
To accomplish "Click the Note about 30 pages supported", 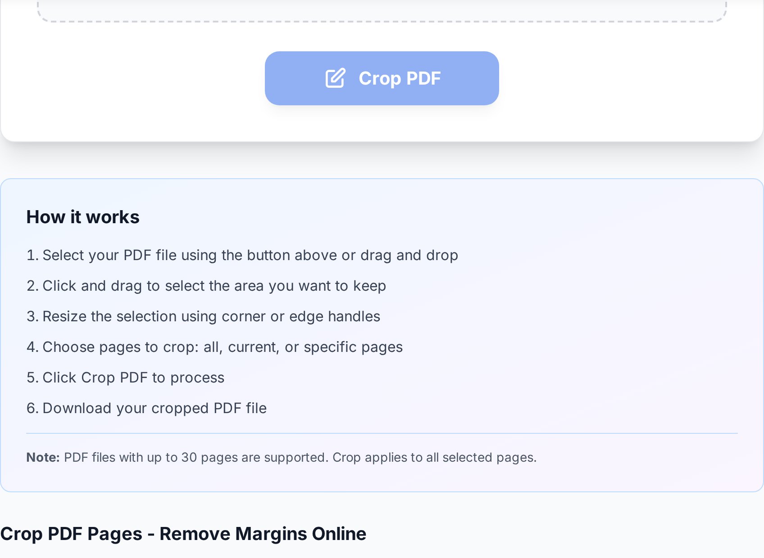I will [282, 457].
